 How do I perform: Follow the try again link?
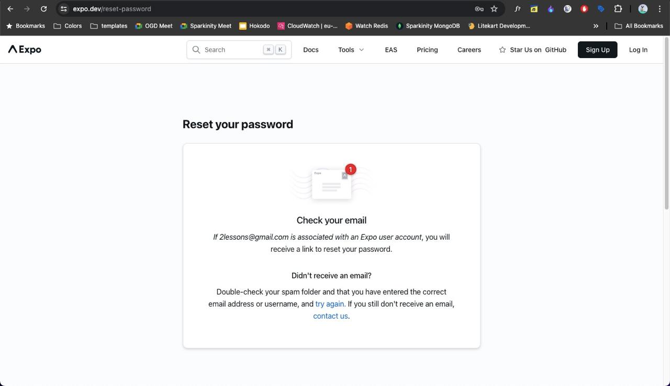[330, 304]
